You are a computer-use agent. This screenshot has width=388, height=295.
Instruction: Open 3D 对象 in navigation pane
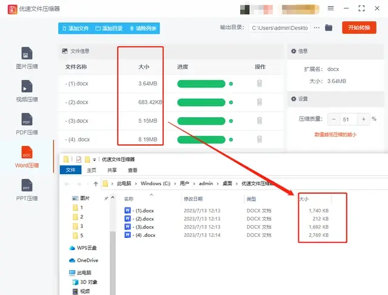click(x=85, y=282)
